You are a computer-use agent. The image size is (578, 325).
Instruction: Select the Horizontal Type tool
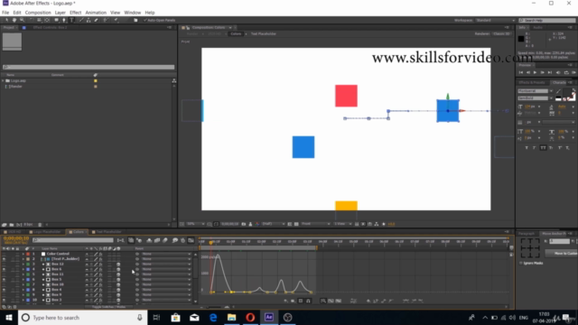click(x=72, y=20)
